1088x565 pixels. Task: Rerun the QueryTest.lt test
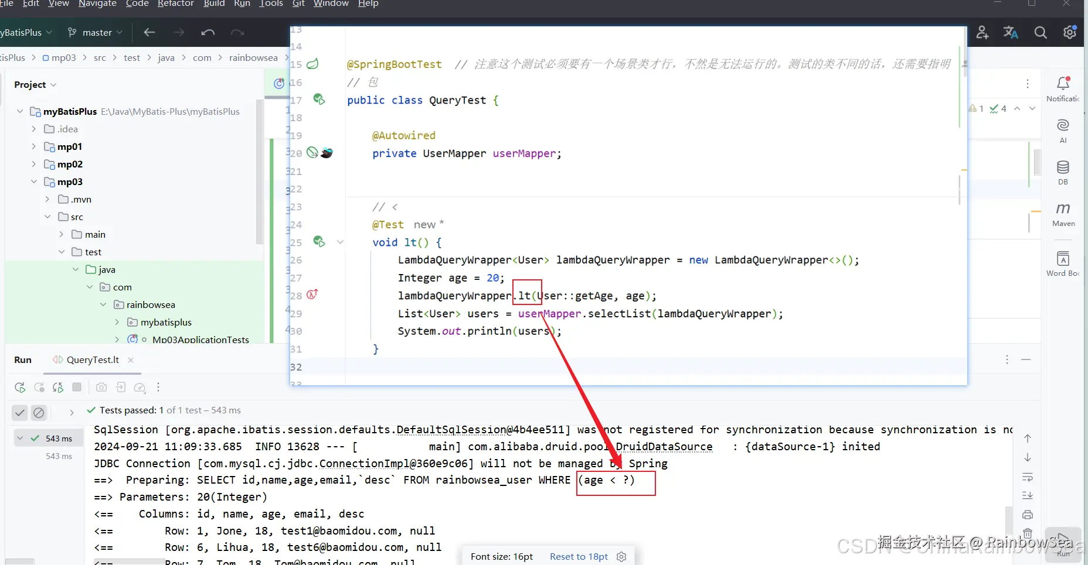(20, 388)
